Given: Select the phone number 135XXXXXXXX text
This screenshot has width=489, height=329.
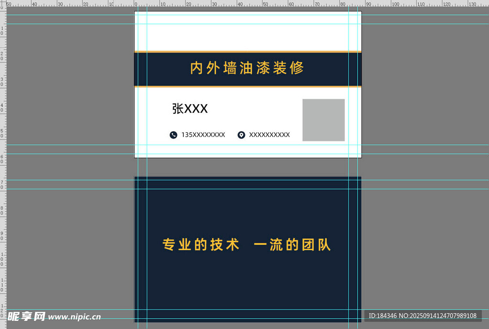Looking at the screenshot, I should [203, 135].
